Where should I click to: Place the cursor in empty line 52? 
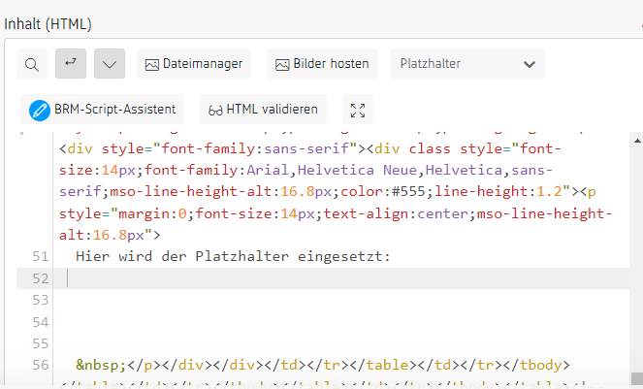point(291,278)
